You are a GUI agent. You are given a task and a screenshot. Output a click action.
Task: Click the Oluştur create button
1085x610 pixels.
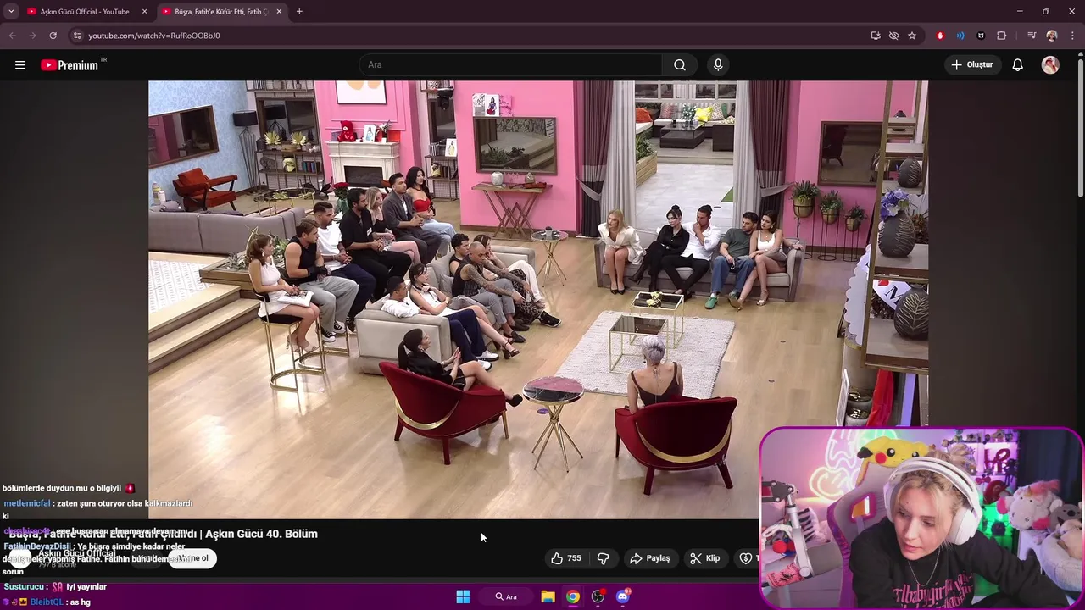coord(971,65)
